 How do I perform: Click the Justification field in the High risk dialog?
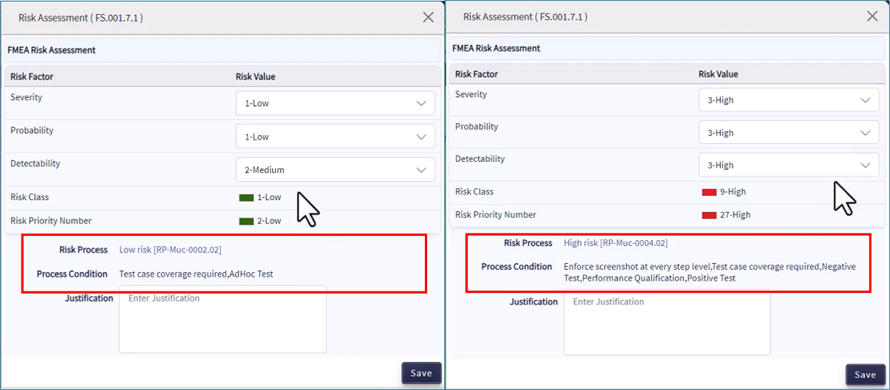[666, 323]
